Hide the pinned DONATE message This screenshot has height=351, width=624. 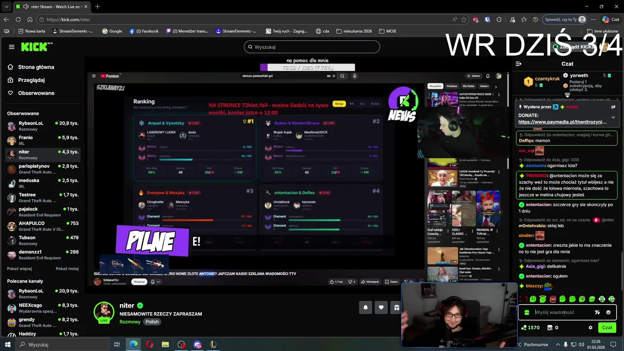(x=613, y=107)
